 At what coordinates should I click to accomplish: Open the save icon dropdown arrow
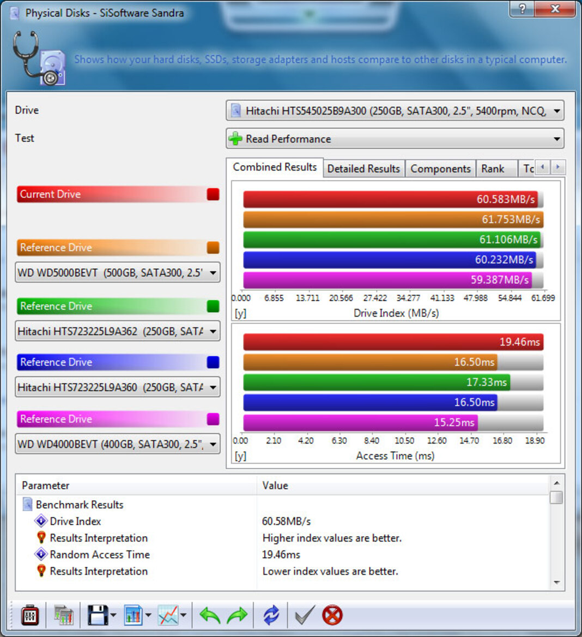click(x=113, y=615)
